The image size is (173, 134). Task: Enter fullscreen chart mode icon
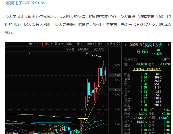119,44
